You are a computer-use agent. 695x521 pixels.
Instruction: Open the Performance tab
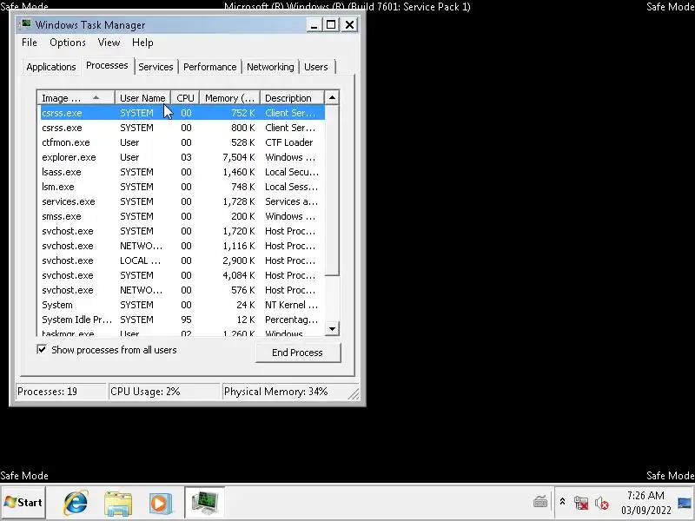(x=209, y=67)
